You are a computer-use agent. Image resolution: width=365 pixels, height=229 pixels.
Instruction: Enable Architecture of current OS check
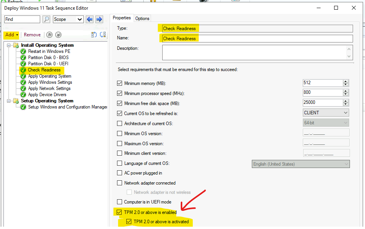tap(119, 123)
